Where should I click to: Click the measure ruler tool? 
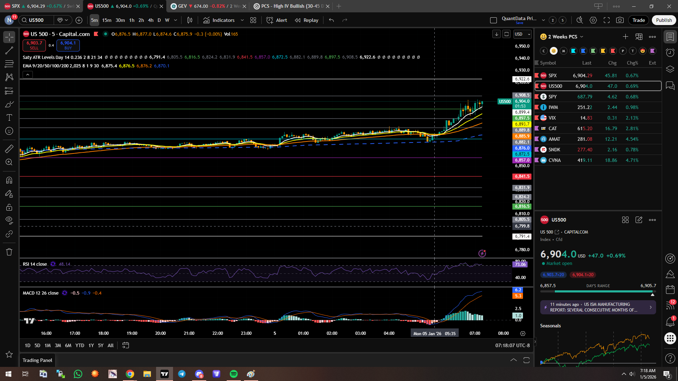[9, 149]
